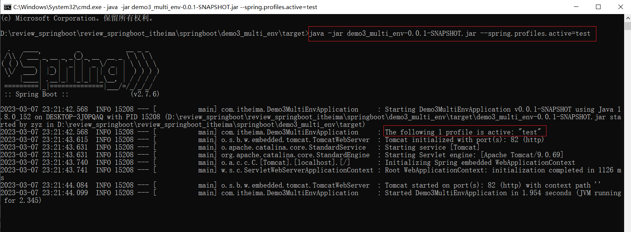Click the "Starting service [Tomcat]" message
Viewport: 631px width, 232px height.
(x=432, y=147)
